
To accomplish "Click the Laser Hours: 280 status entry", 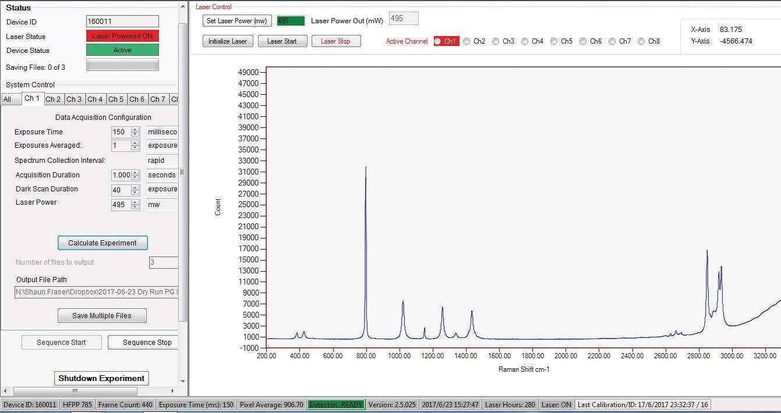I will click(x=510, y=405).
